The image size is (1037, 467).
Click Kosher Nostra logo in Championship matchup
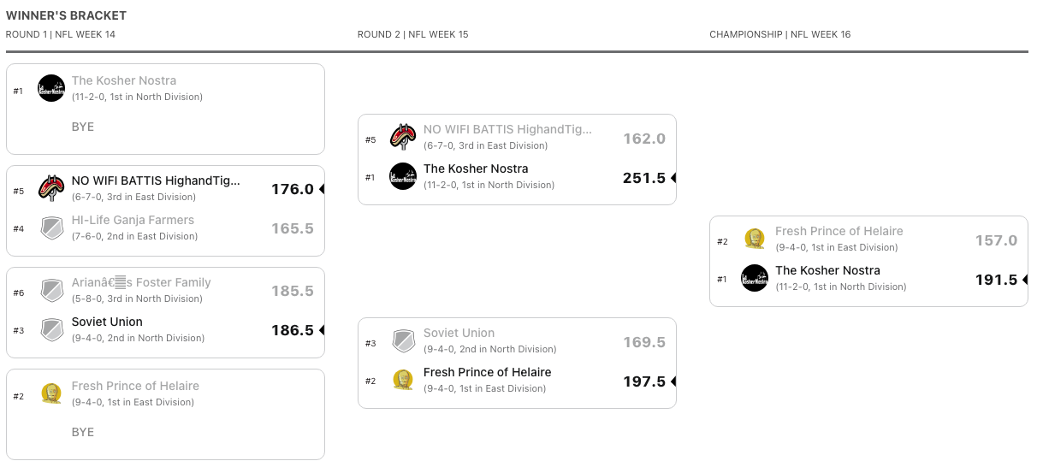[x=755, y=278]
